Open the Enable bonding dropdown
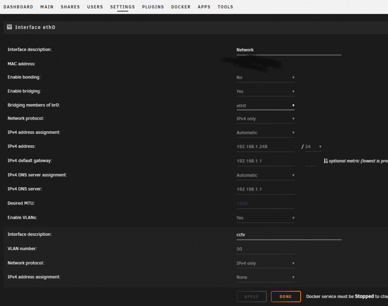 click(265, 78)
